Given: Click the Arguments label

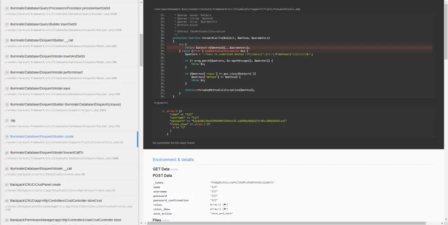Looking at the screenshot, I should [x=161, y=103].
